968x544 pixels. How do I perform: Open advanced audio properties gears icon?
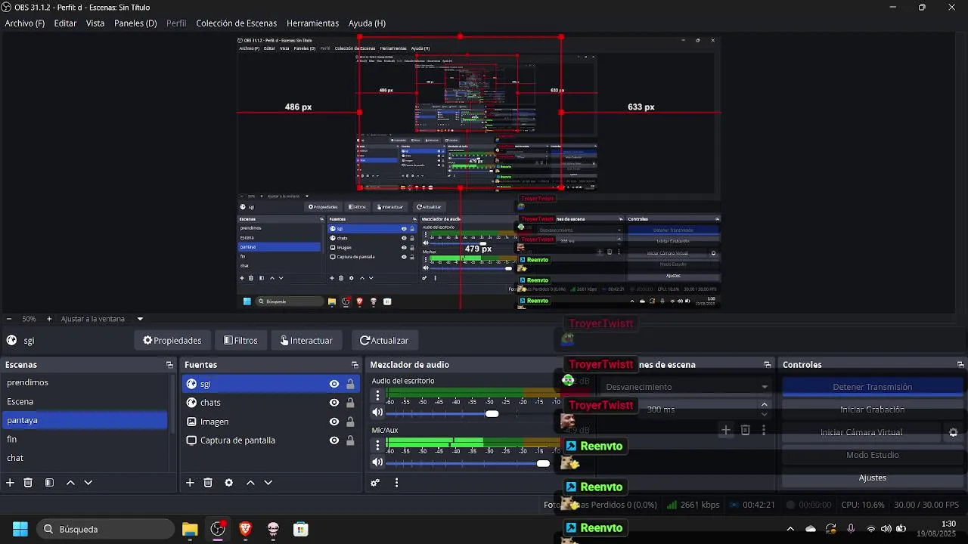[375, 483]
